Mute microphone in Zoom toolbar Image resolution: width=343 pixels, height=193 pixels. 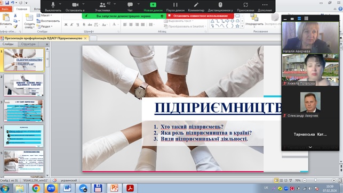(53, 6)
